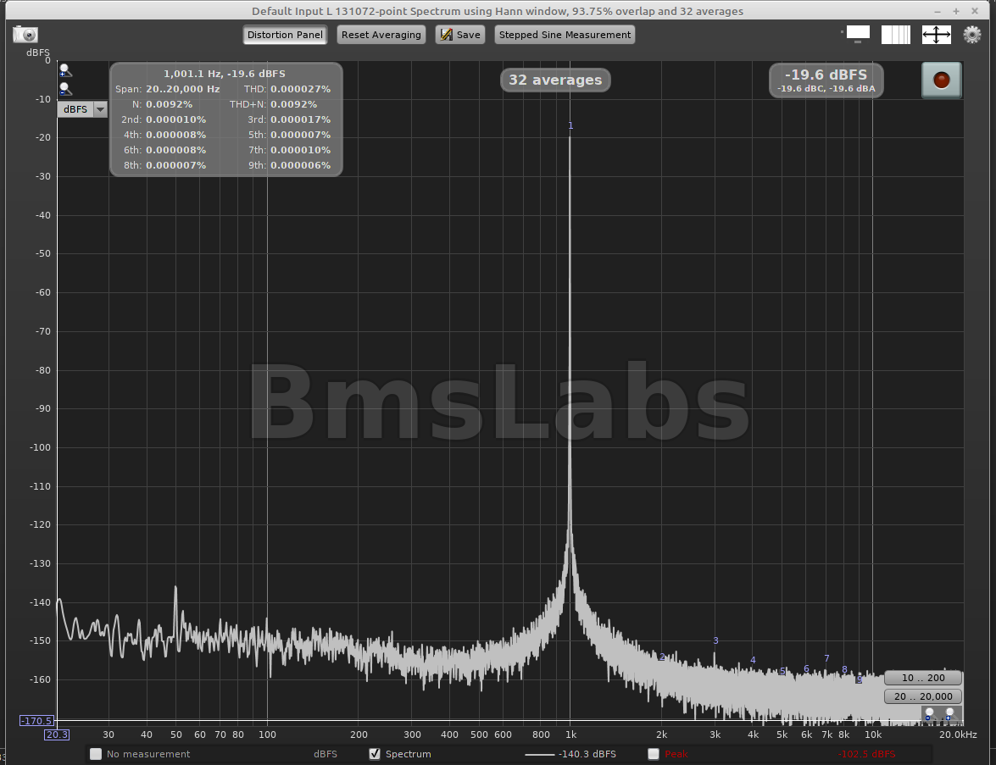
Task: Minimize the spectrum window
Action: (938, 11)
